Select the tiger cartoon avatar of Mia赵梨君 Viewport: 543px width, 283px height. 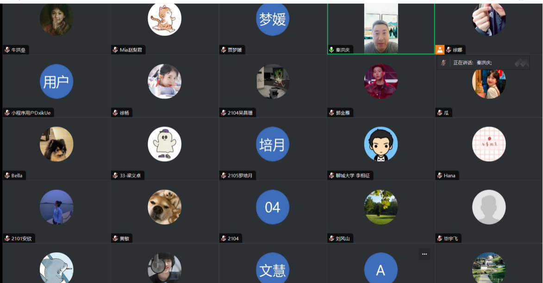164,19
